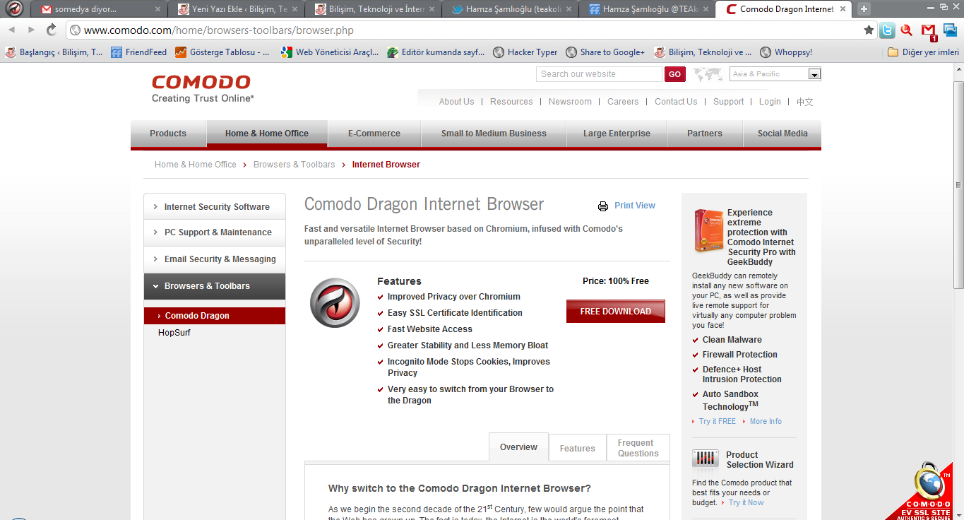This screenshot has height=520, width=964.
Task: Click the FREE DOWNLOAD button
Action: pyautogui.click(x=616, y=312)
